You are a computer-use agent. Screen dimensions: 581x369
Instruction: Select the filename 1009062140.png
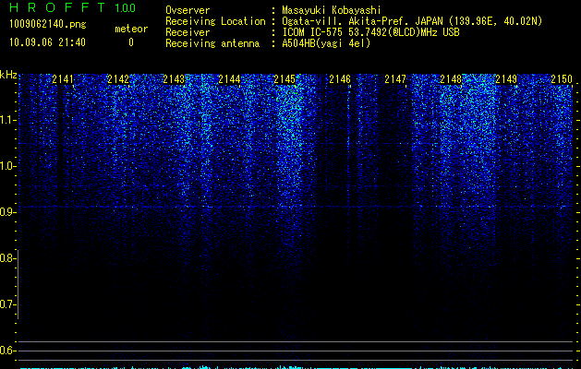[48, 24]
